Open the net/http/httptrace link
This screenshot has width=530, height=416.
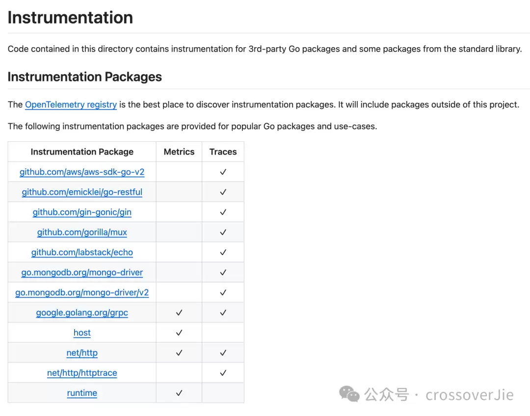click(82, 373)
